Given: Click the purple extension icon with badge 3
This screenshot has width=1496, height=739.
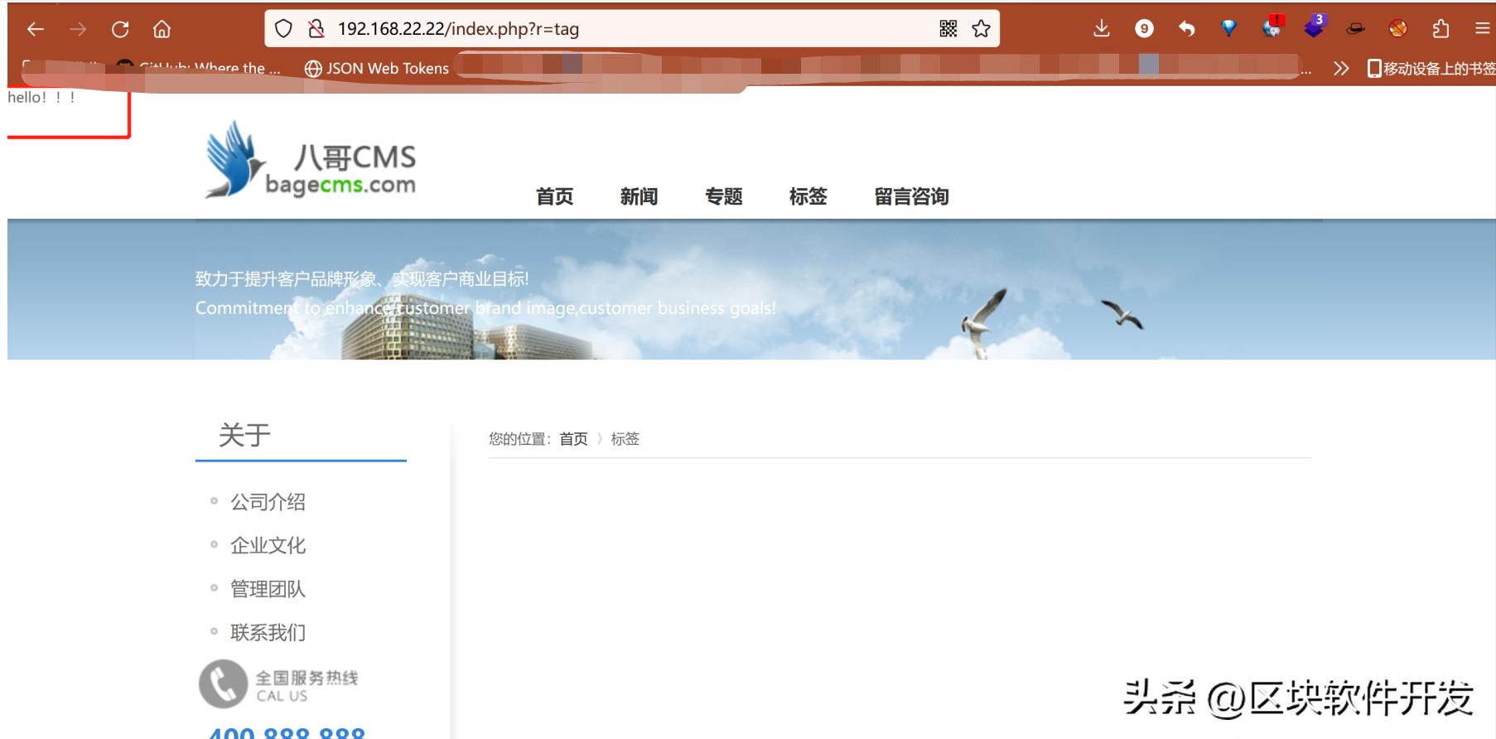Looking at the screenshot, I should coord(1315,27).
